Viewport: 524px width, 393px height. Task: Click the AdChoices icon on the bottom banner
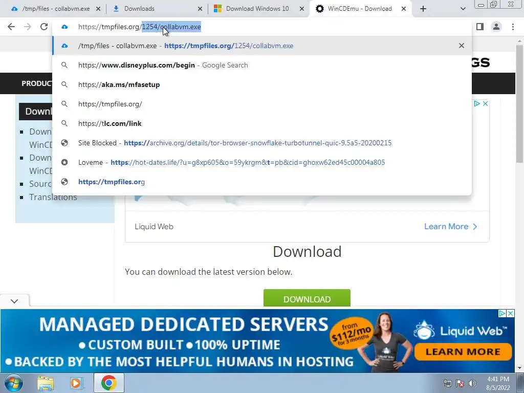click(502, 313)
